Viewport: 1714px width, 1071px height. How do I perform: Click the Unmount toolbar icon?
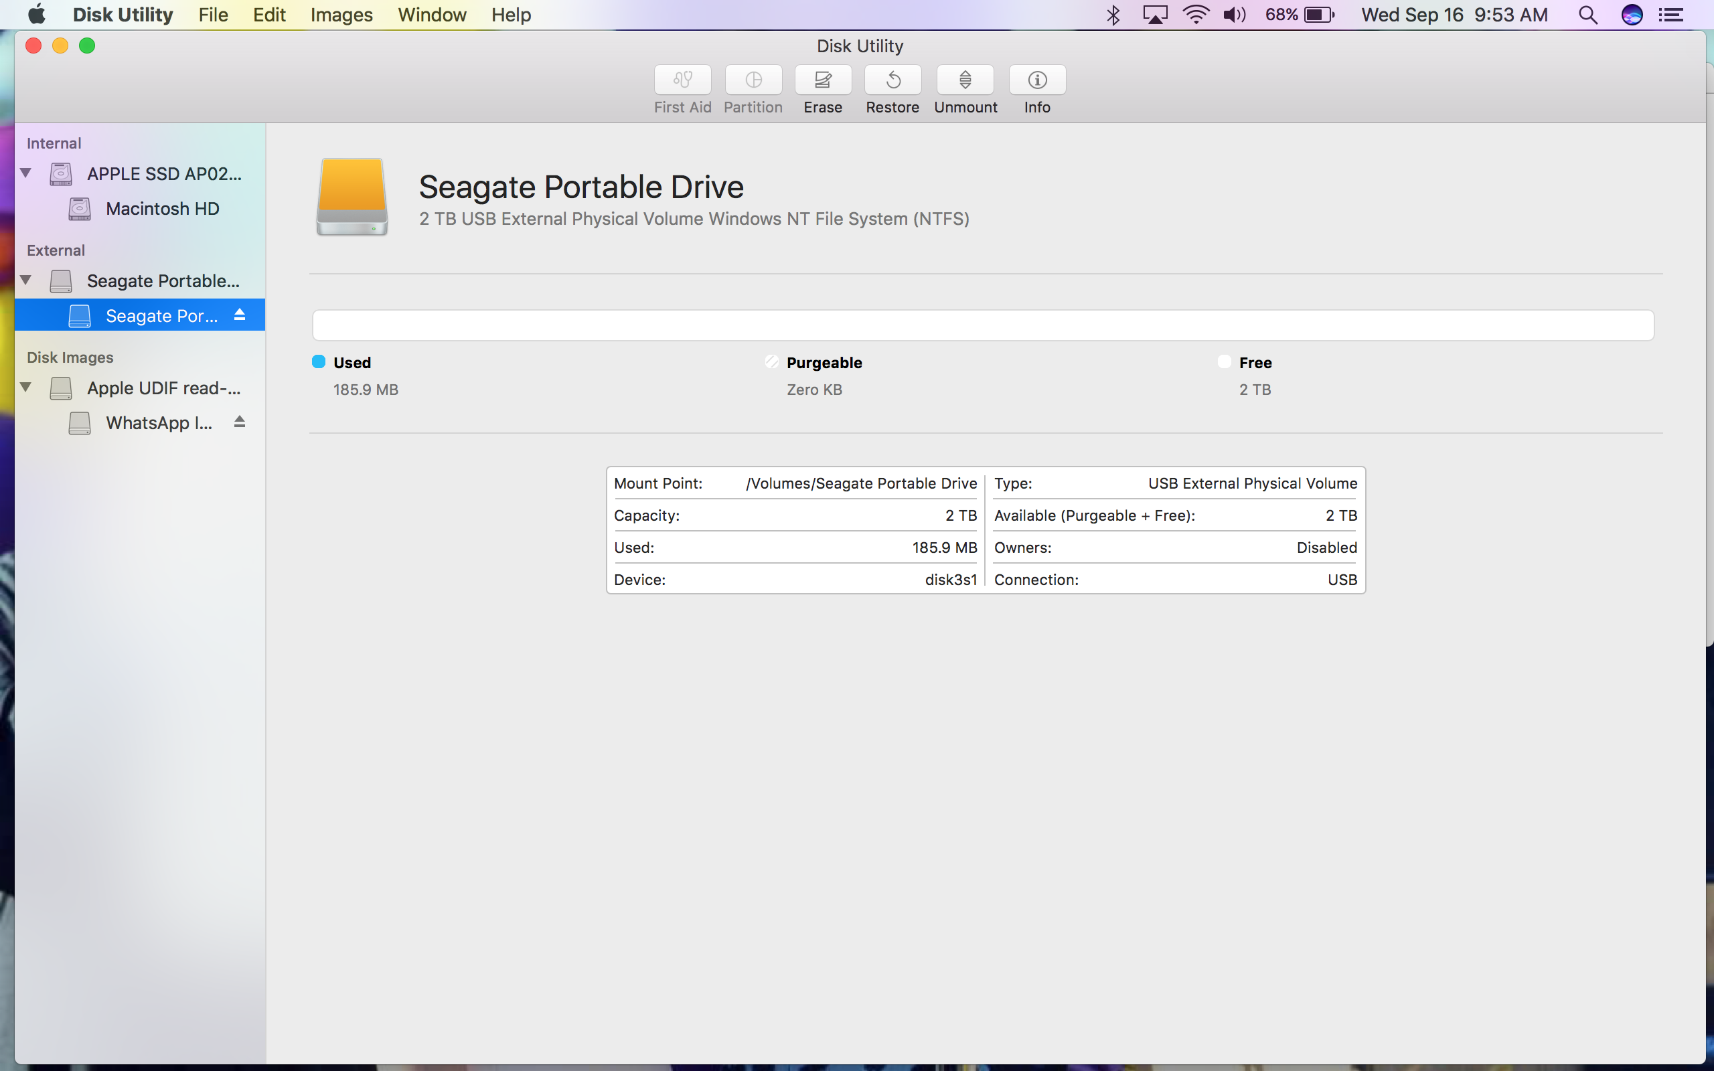[965, 80]
